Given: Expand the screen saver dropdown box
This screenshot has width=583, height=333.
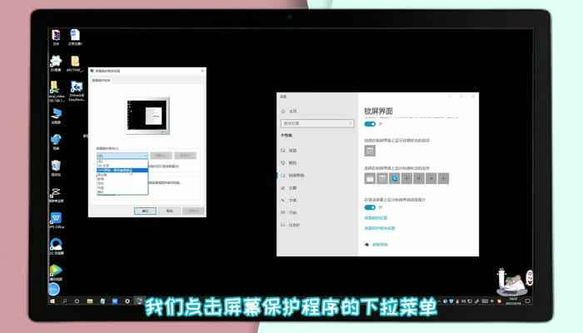Looking at the screenshot, I should tap(122, 155).
